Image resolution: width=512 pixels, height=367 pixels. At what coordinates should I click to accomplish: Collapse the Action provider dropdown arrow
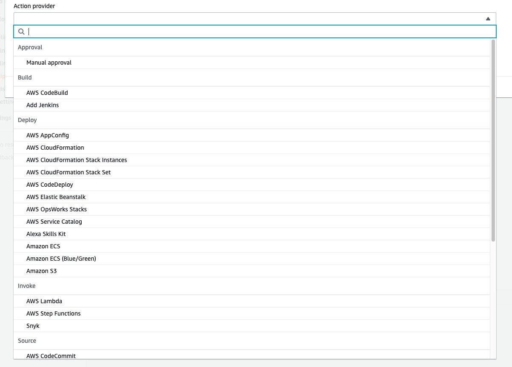488,19
